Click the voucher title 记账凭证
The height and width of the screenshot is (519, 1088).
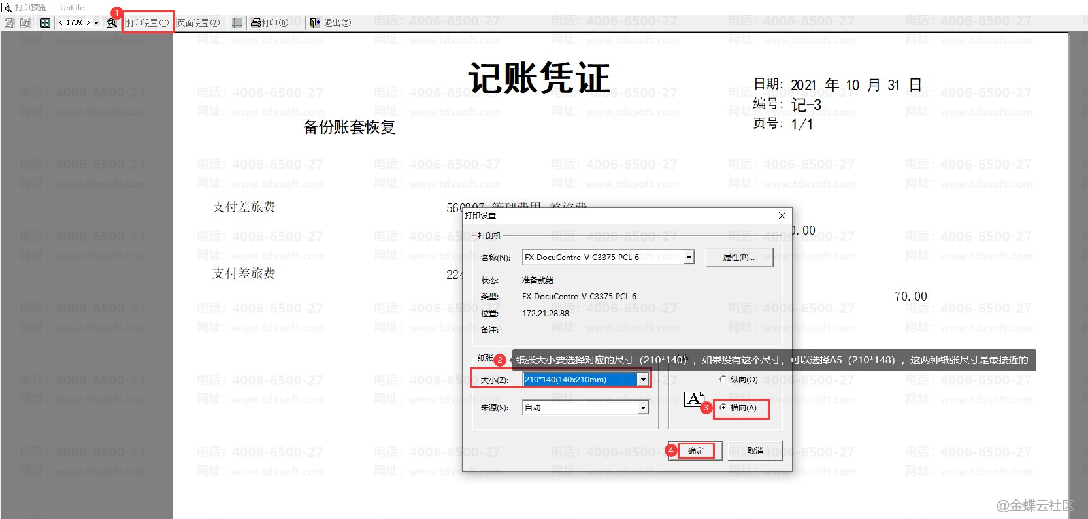[x=539, y=78]
